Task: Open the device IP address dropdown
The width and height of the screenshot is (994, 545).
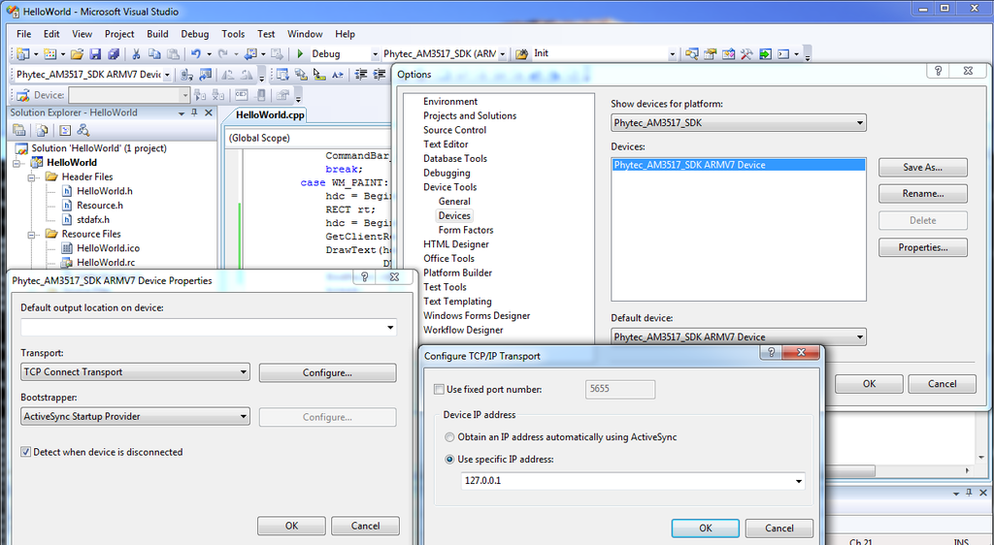Action: [x=798, y=481]
